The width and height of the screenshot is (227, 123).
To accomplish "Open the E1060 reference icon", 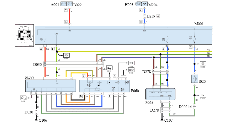I will (x=67, y=55).
